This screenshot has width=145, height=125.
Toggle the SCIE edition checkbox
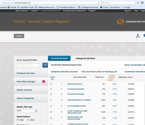[x=17, y=120]
